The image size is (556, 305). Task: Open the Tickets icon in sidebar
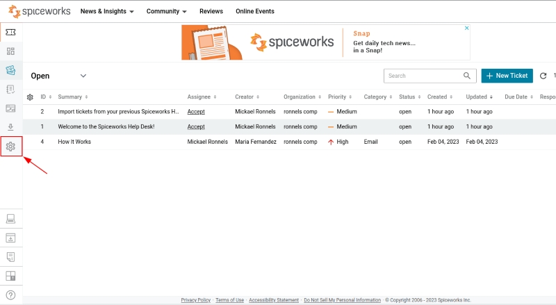10,32
